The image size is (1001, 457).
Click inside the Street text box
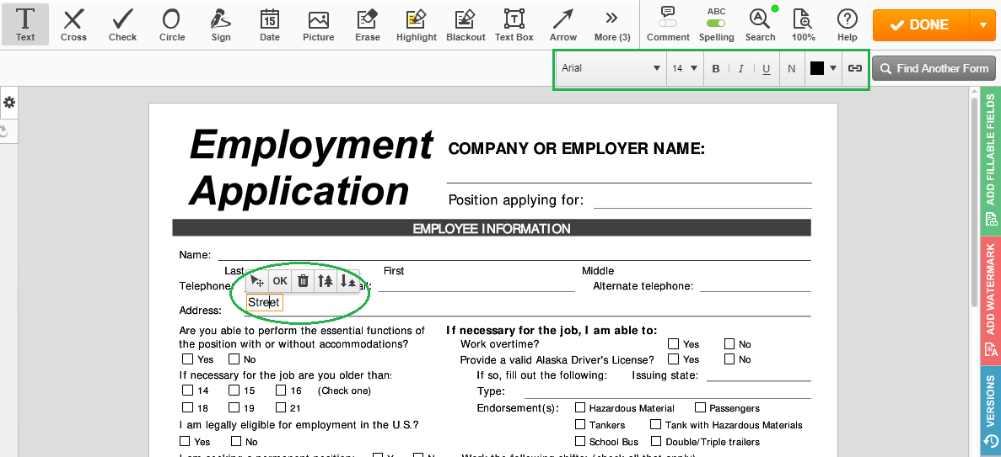click(x=264, y=302)
